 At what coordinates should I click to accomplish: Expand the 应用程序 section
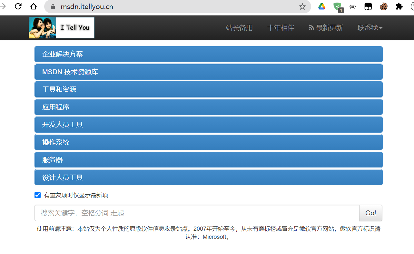[x=209, y=107]
